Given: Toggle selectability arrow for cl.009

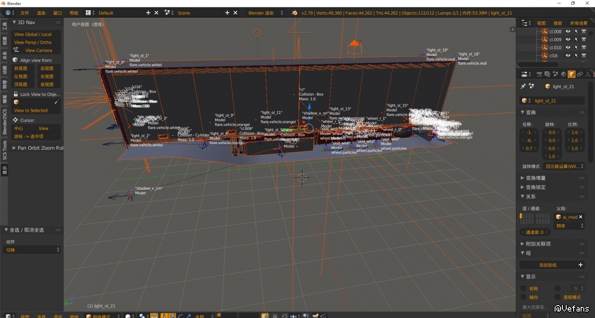Looking at the screenshot, I should (x=576, y=39).
